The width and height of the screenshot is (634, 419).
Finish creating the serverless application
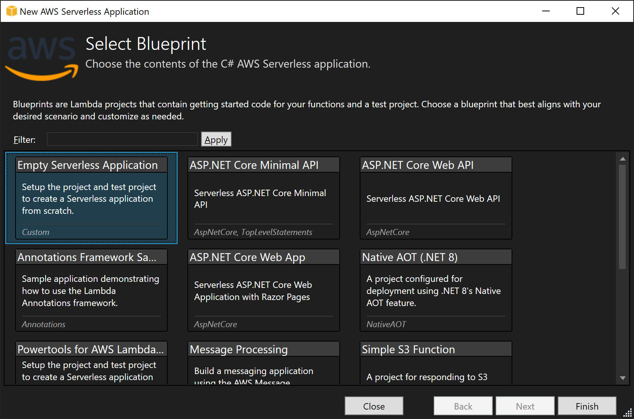coord(587,406)
